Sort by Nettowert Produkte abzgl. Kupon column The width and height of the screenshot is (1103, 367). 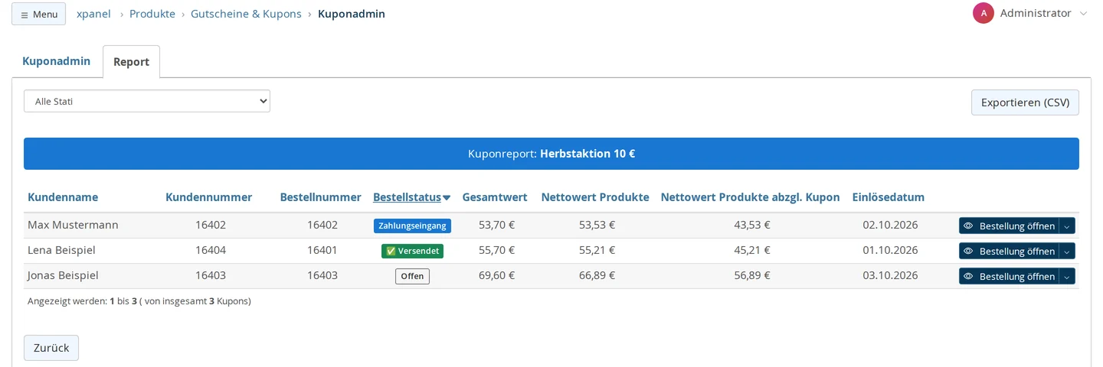750,197
